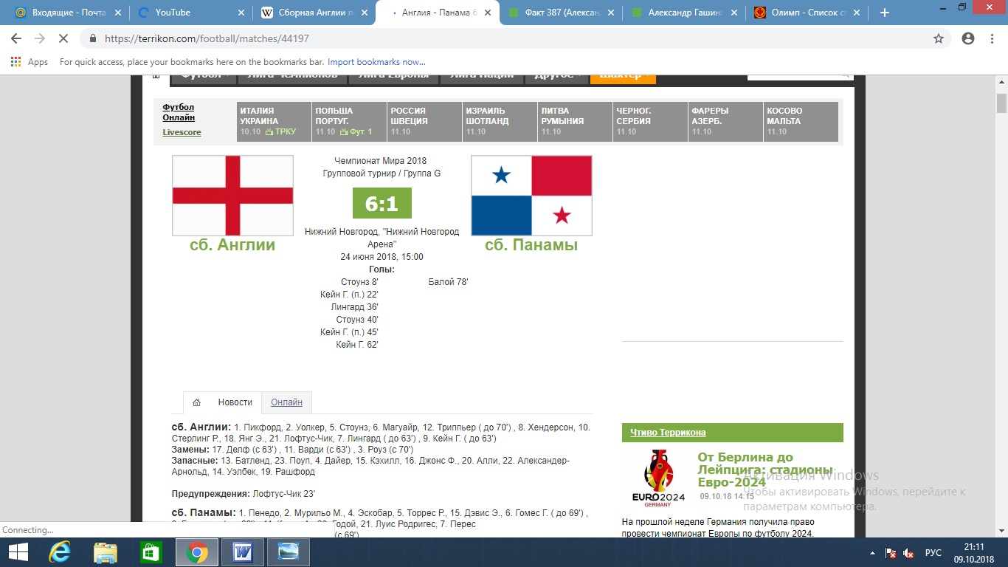1008x567 pixels.
Task: Open the Израиль – Шотланд match cell
Action: (x=500, y=121)
